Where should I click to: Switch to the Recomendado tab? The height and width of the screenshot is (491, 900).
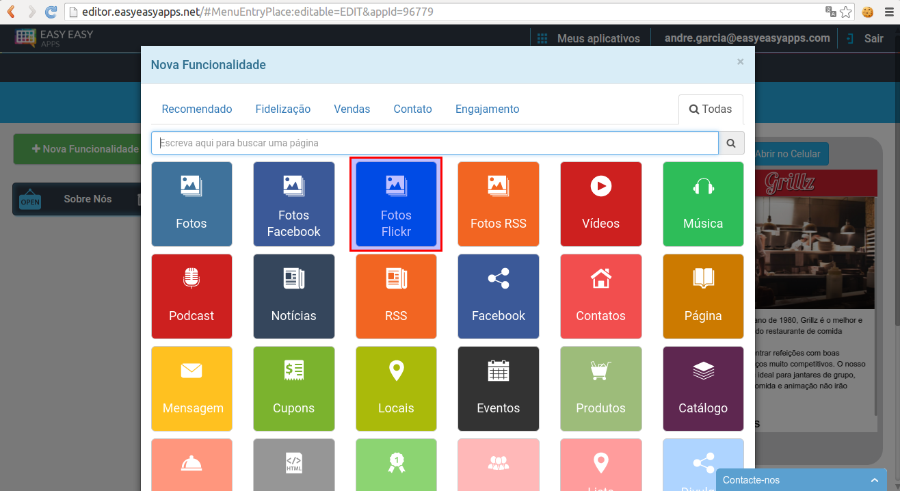coord(197,109)
